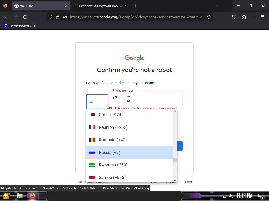Open the network tray icon
Image resolution: width=269 pixels, height=201 pixels.
pos(225,196)
